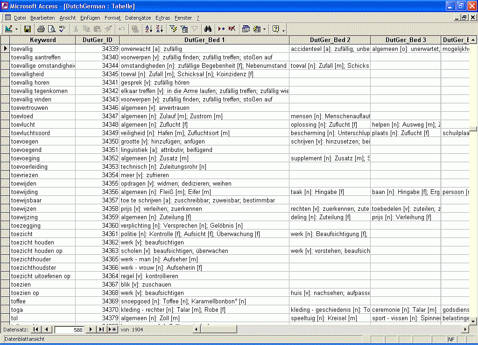The width and height of the screenshot is (478, 345).
Task: Click the vertical scrollbar down arrow
Action: click(473, 321)
